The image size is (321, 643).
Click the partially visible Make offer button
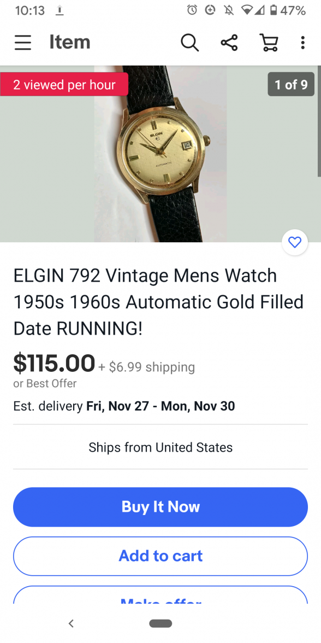(160, 595)
